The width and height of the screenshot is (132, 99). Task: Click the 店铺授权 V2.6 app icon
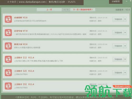click(x=8, y=19)
